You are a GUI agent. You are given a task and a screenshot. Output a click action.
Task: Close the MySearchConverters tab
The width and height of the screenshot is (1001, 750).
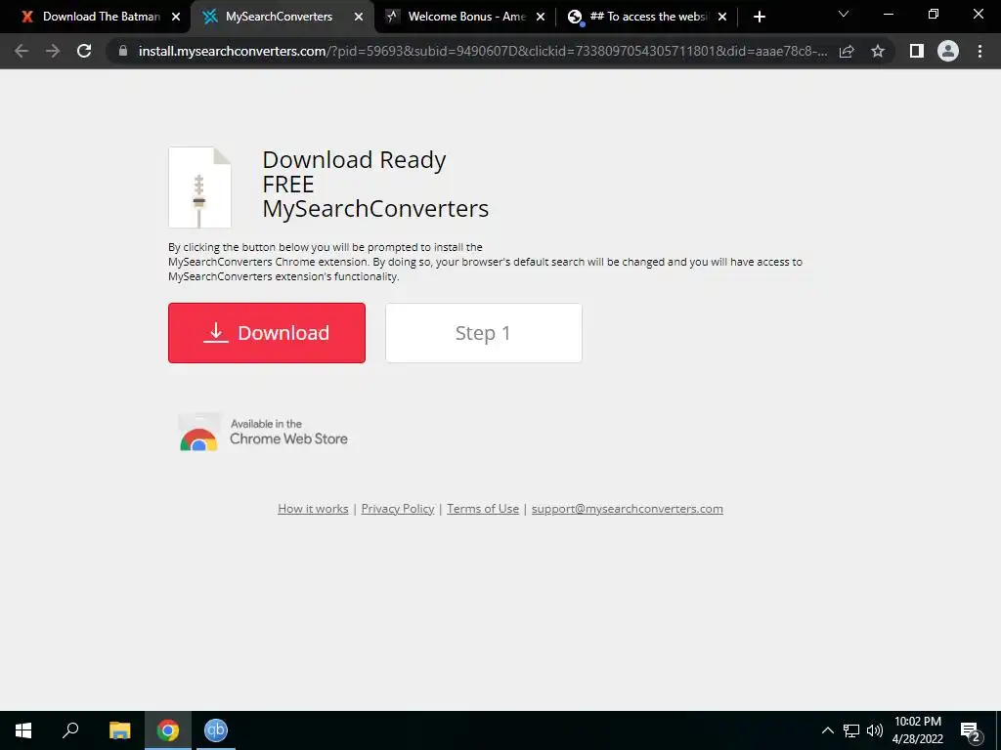359,18
